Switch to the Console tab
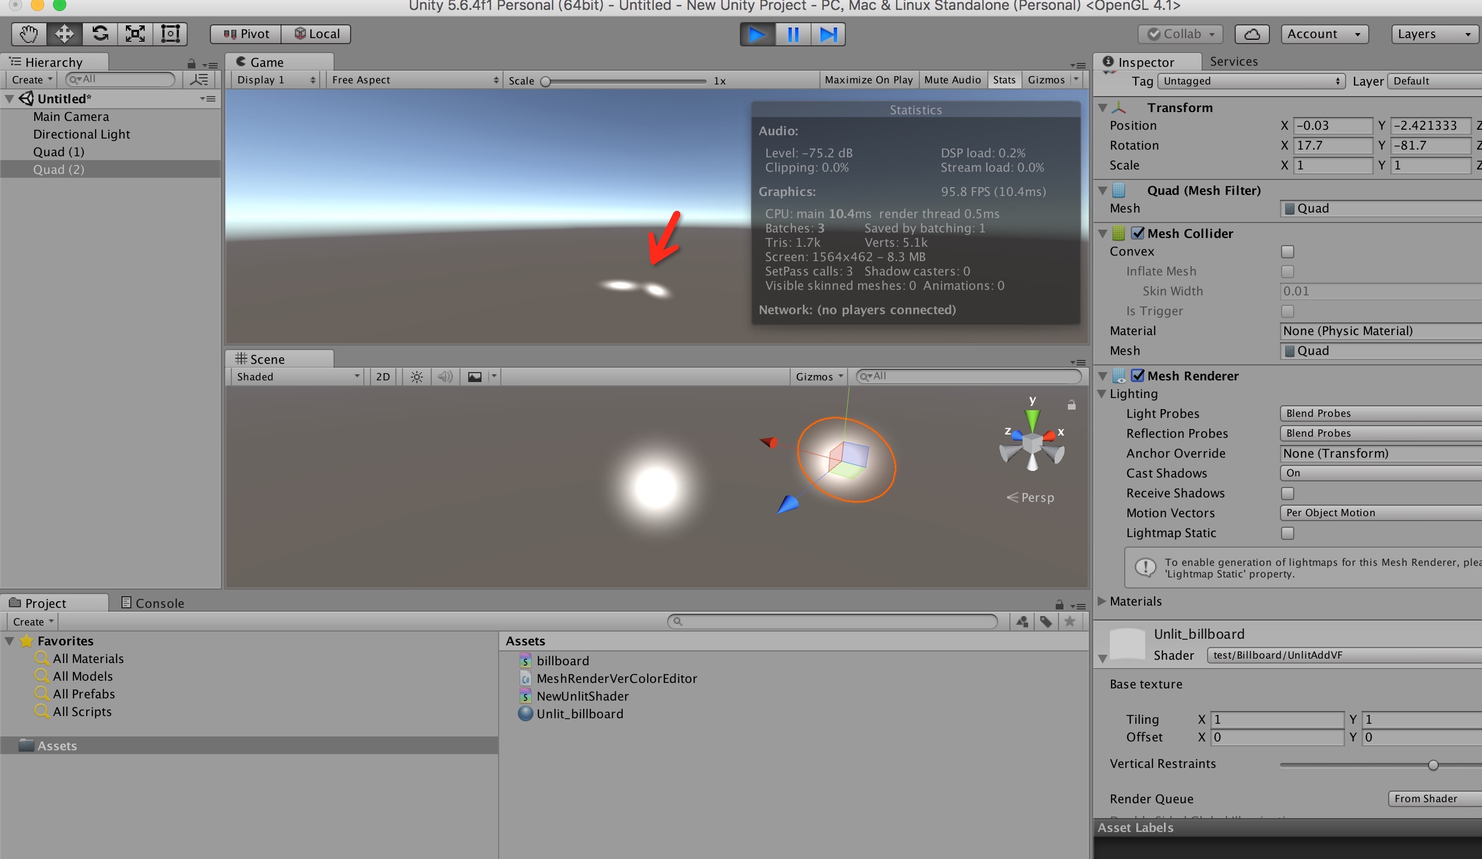This screenshot has width=1482, height=859. pyautogui.click(x=152, y=603)
